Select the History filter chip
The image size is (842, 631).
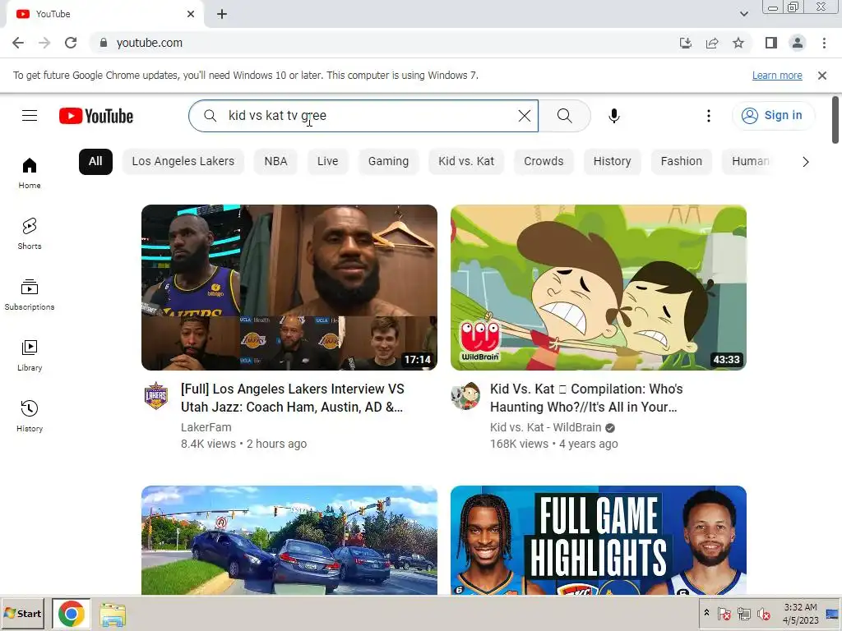612,162
